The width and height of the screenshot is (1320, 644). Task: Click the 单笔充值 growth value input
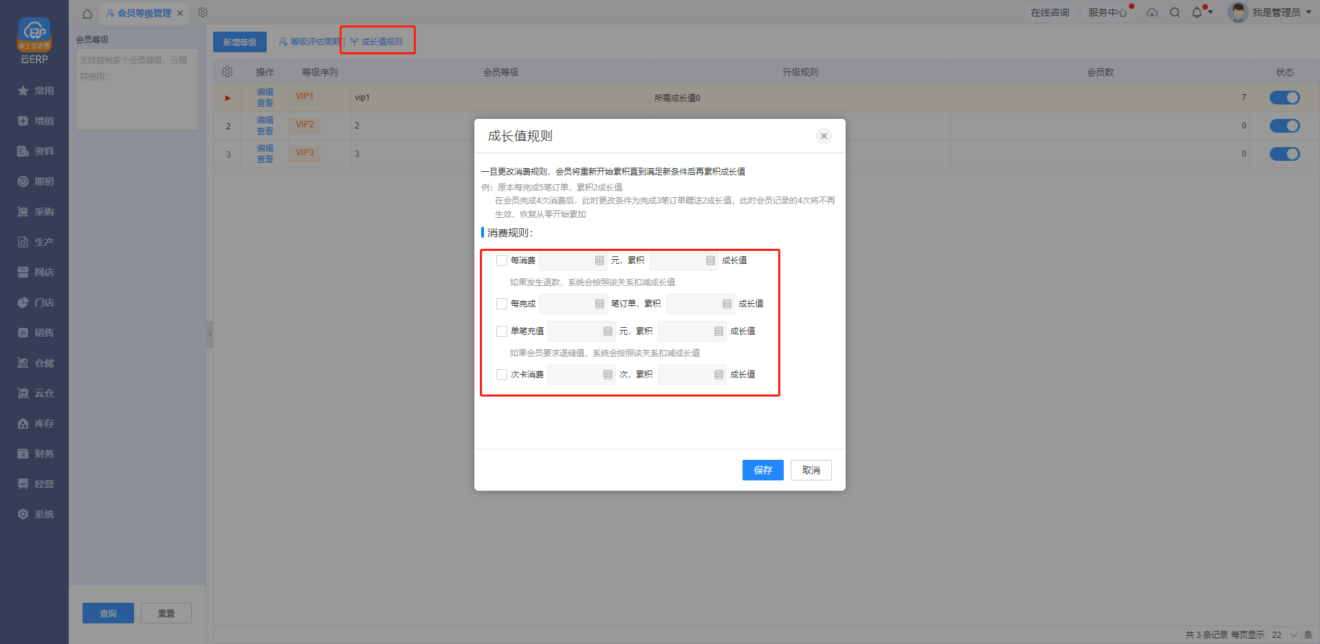point(692,331)
